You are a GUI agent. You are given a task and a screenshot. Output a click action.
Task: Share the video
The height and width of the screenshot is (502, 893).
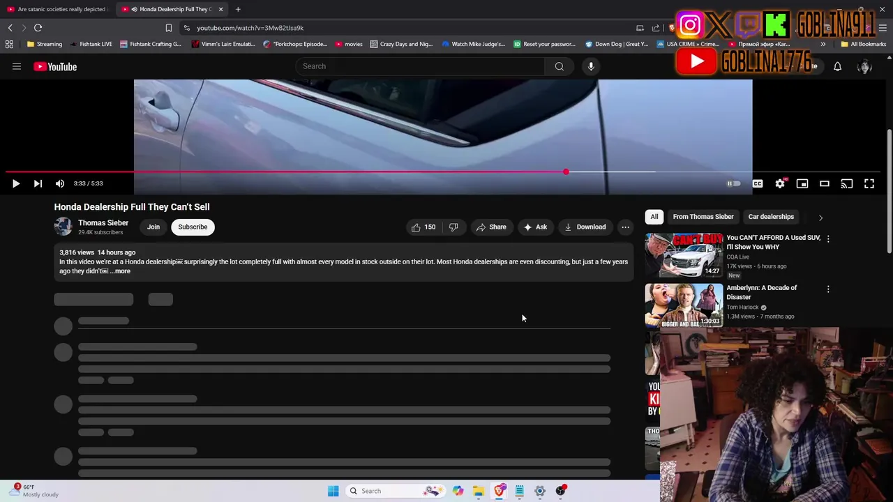pyautogui.click(x=491, y=227)
